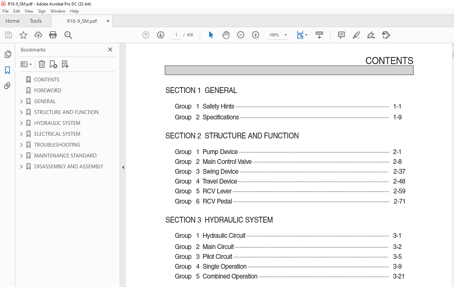The width and height of the screenshot is (454, 287).
Task: Click the Save file icon
Action: pyautogui.click(x=8, y=35)
